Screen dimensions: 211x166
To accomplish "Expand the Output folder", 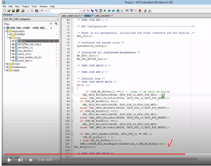I will click(7, 70).
